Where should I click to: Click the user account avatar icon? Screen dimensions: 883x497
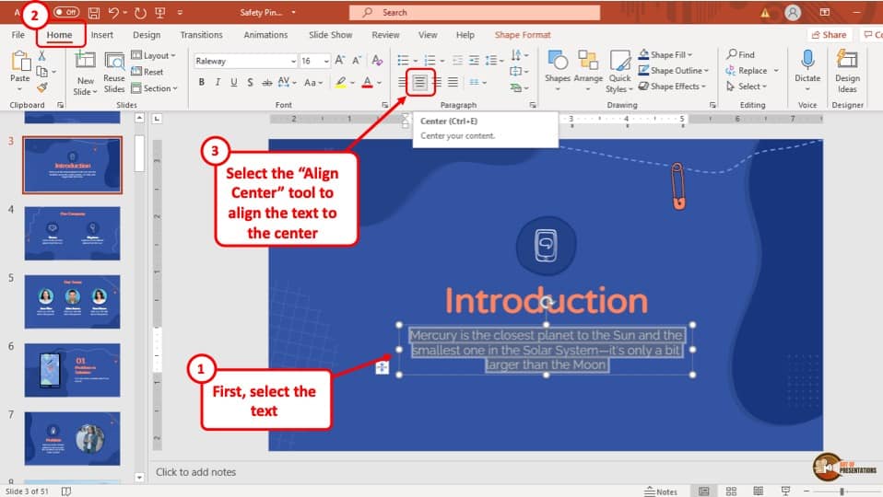(x=793, y=12)
